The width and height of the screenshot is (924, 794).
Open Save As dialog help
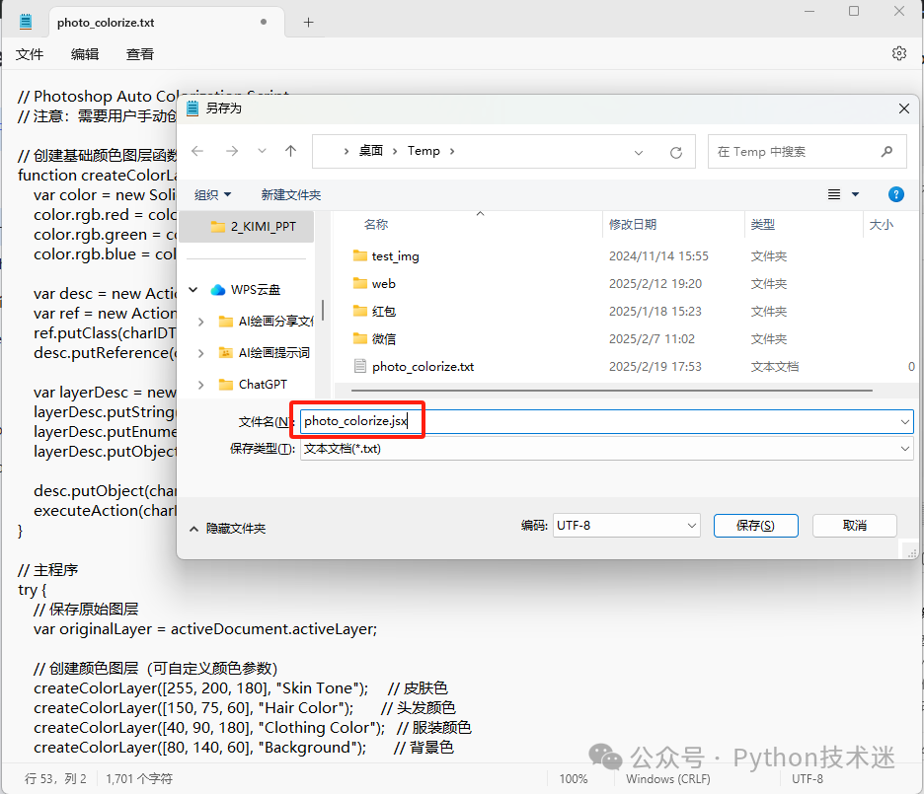895,194
